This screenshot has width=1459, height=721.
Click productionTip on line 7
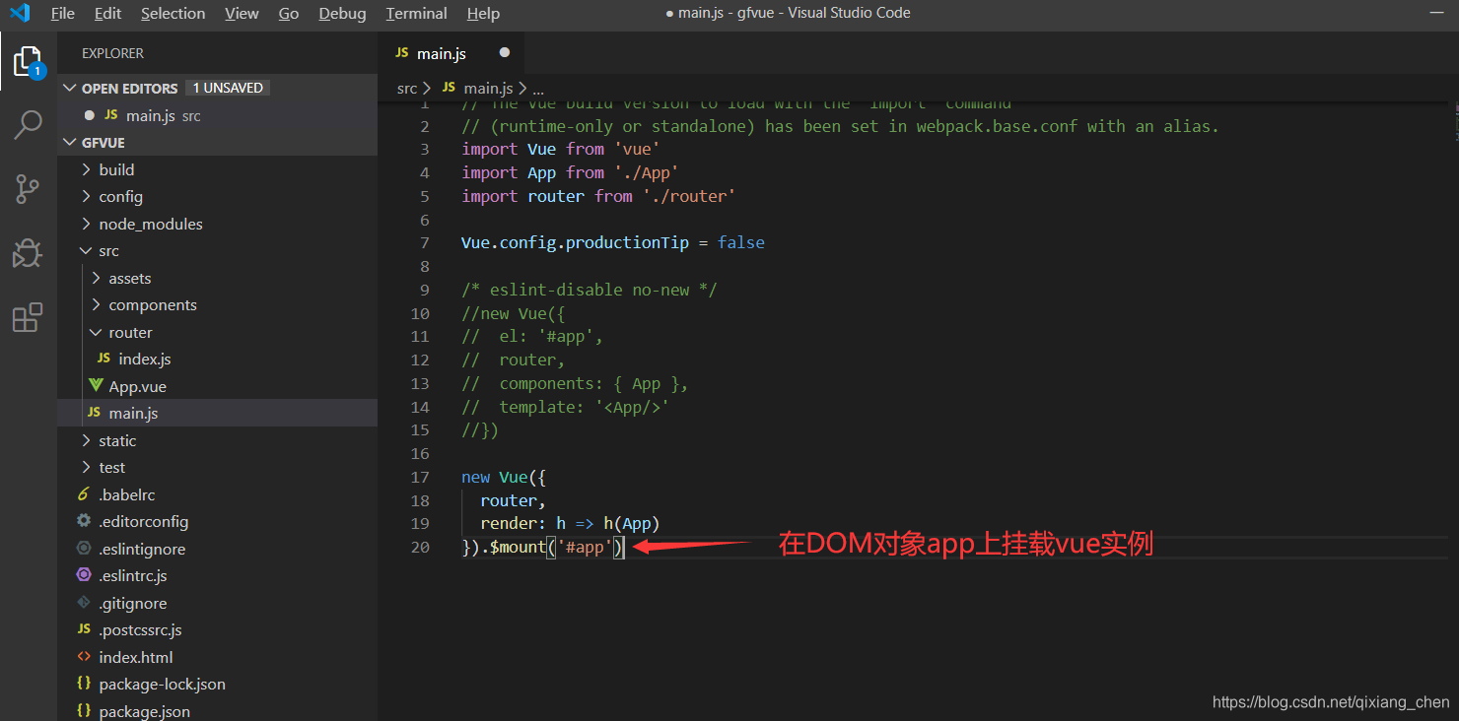pyautogui.click(x=627, y=242)
